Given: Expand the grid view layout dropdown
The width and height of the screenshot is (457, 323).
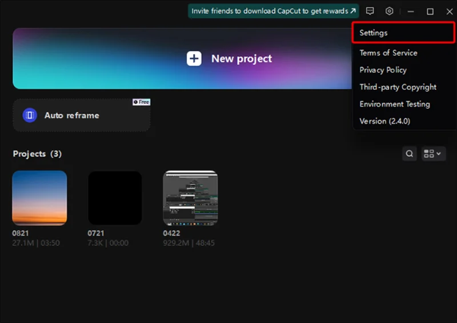Looking at the screenshot, I should tap(433, 153).
